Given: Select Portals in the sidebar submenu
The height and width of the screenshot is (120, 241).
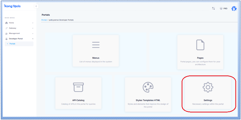Looking at the screenshot, I should pos(12,44).
